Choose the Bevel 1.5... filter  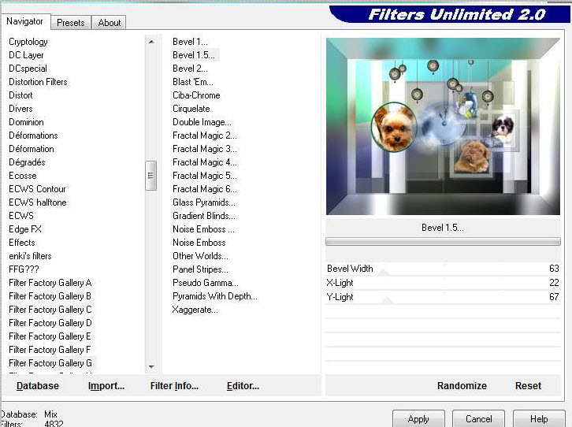pos(194,55)
